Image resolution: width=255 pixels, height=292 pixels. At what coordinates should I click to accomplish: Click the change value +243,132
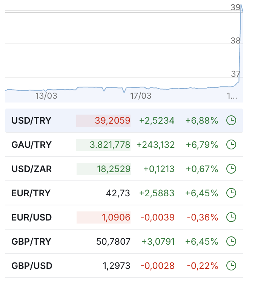156,145
